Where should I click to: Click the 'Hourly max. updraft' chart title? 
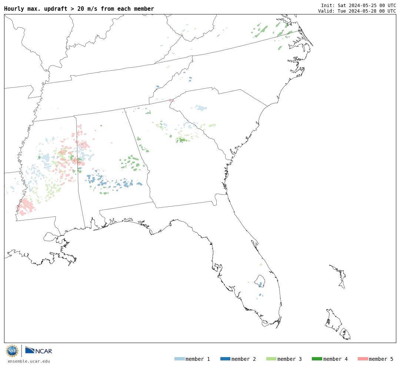point(79,9)
